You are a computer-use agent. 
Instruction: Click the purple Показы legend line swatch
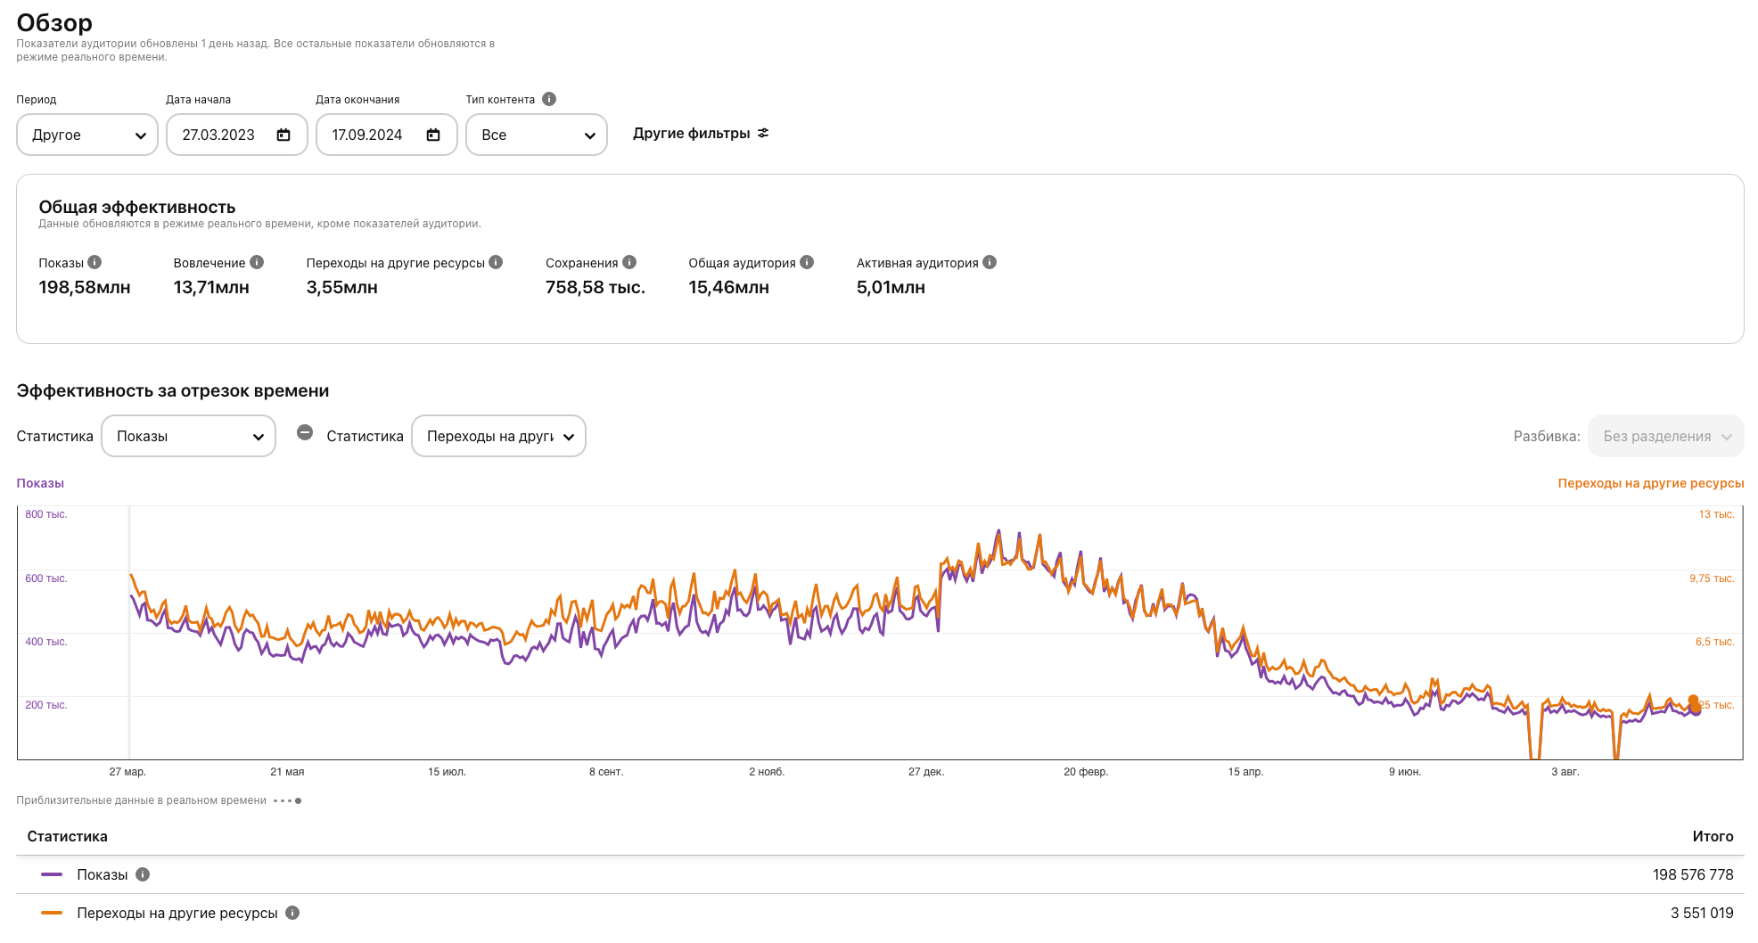point(52,874)
